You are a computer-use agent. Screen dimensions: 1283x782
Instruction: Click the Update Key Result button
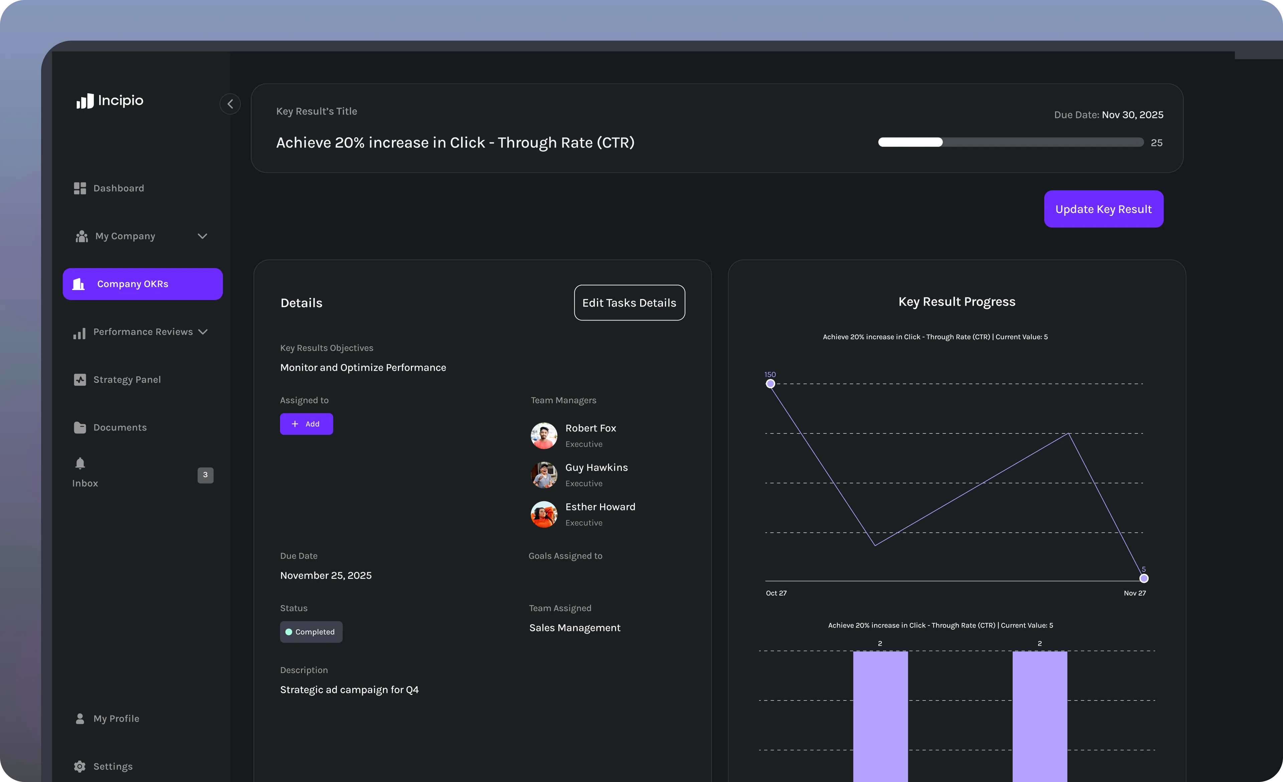[1103, 209]
